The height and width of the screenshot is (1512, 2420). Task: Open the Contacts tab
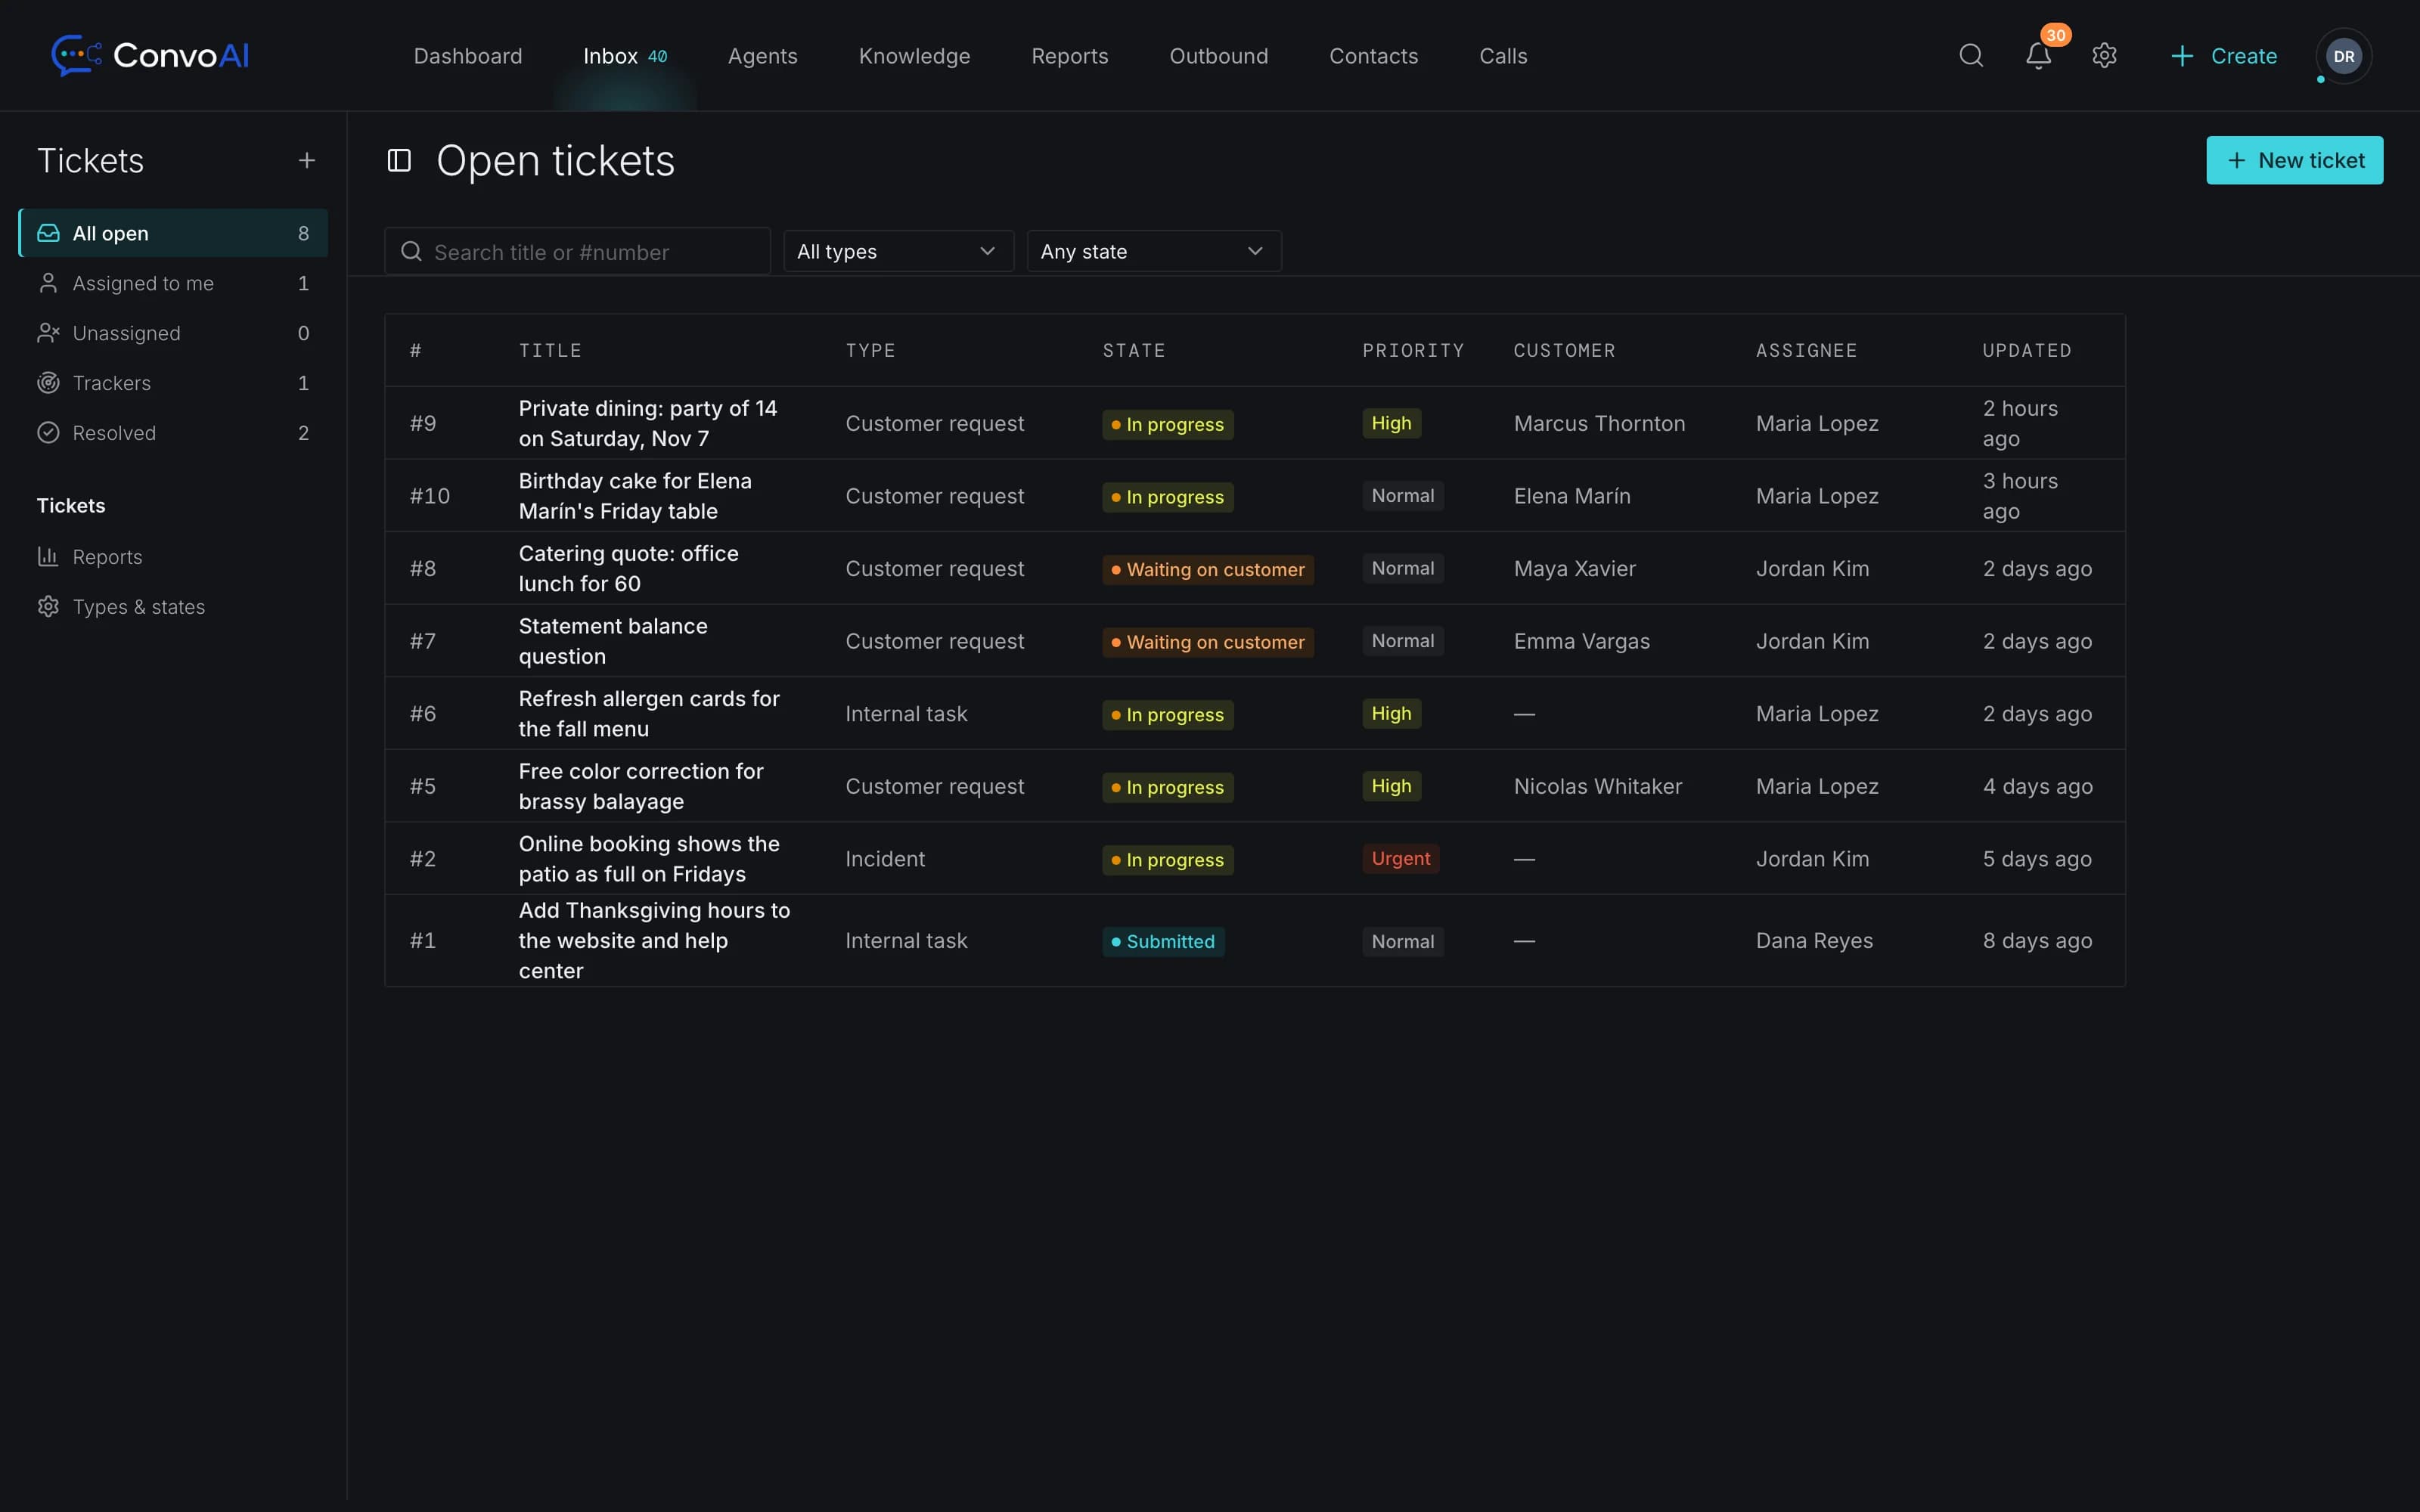click(1373, 56)
